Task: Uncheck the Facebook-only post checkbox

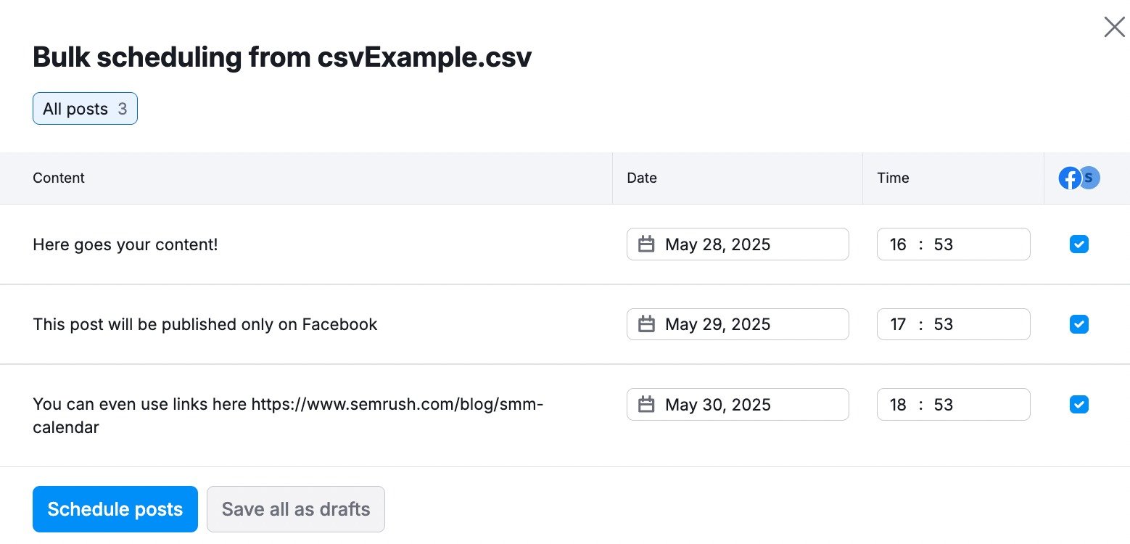Action: coord(1079,324)
